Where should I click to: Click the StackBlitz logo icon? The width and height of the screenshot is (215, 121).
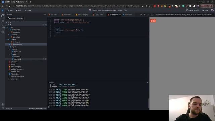point(3,10)
